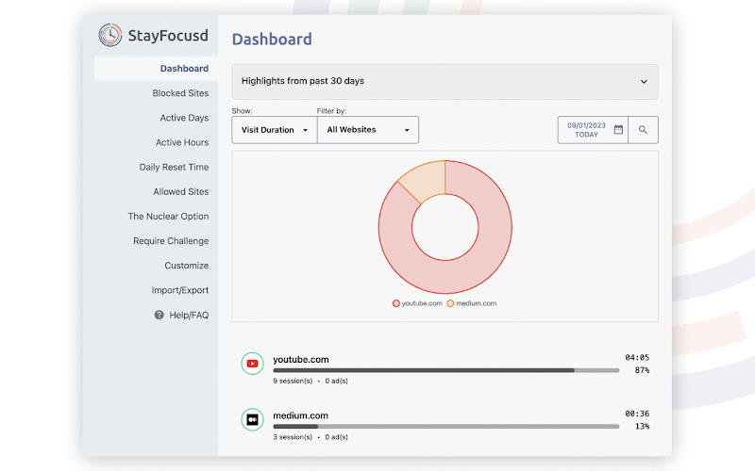Go to Active Days section
The height and width of the screenshot is (471, 755).
184,118
